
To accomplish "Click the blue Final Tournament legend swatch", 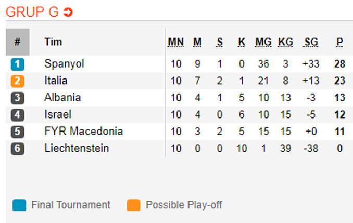I will coord(19,205).
